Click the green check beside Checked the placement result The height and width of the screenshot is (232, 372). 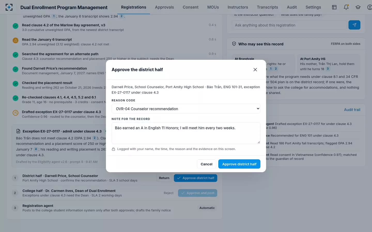[16, 84]
